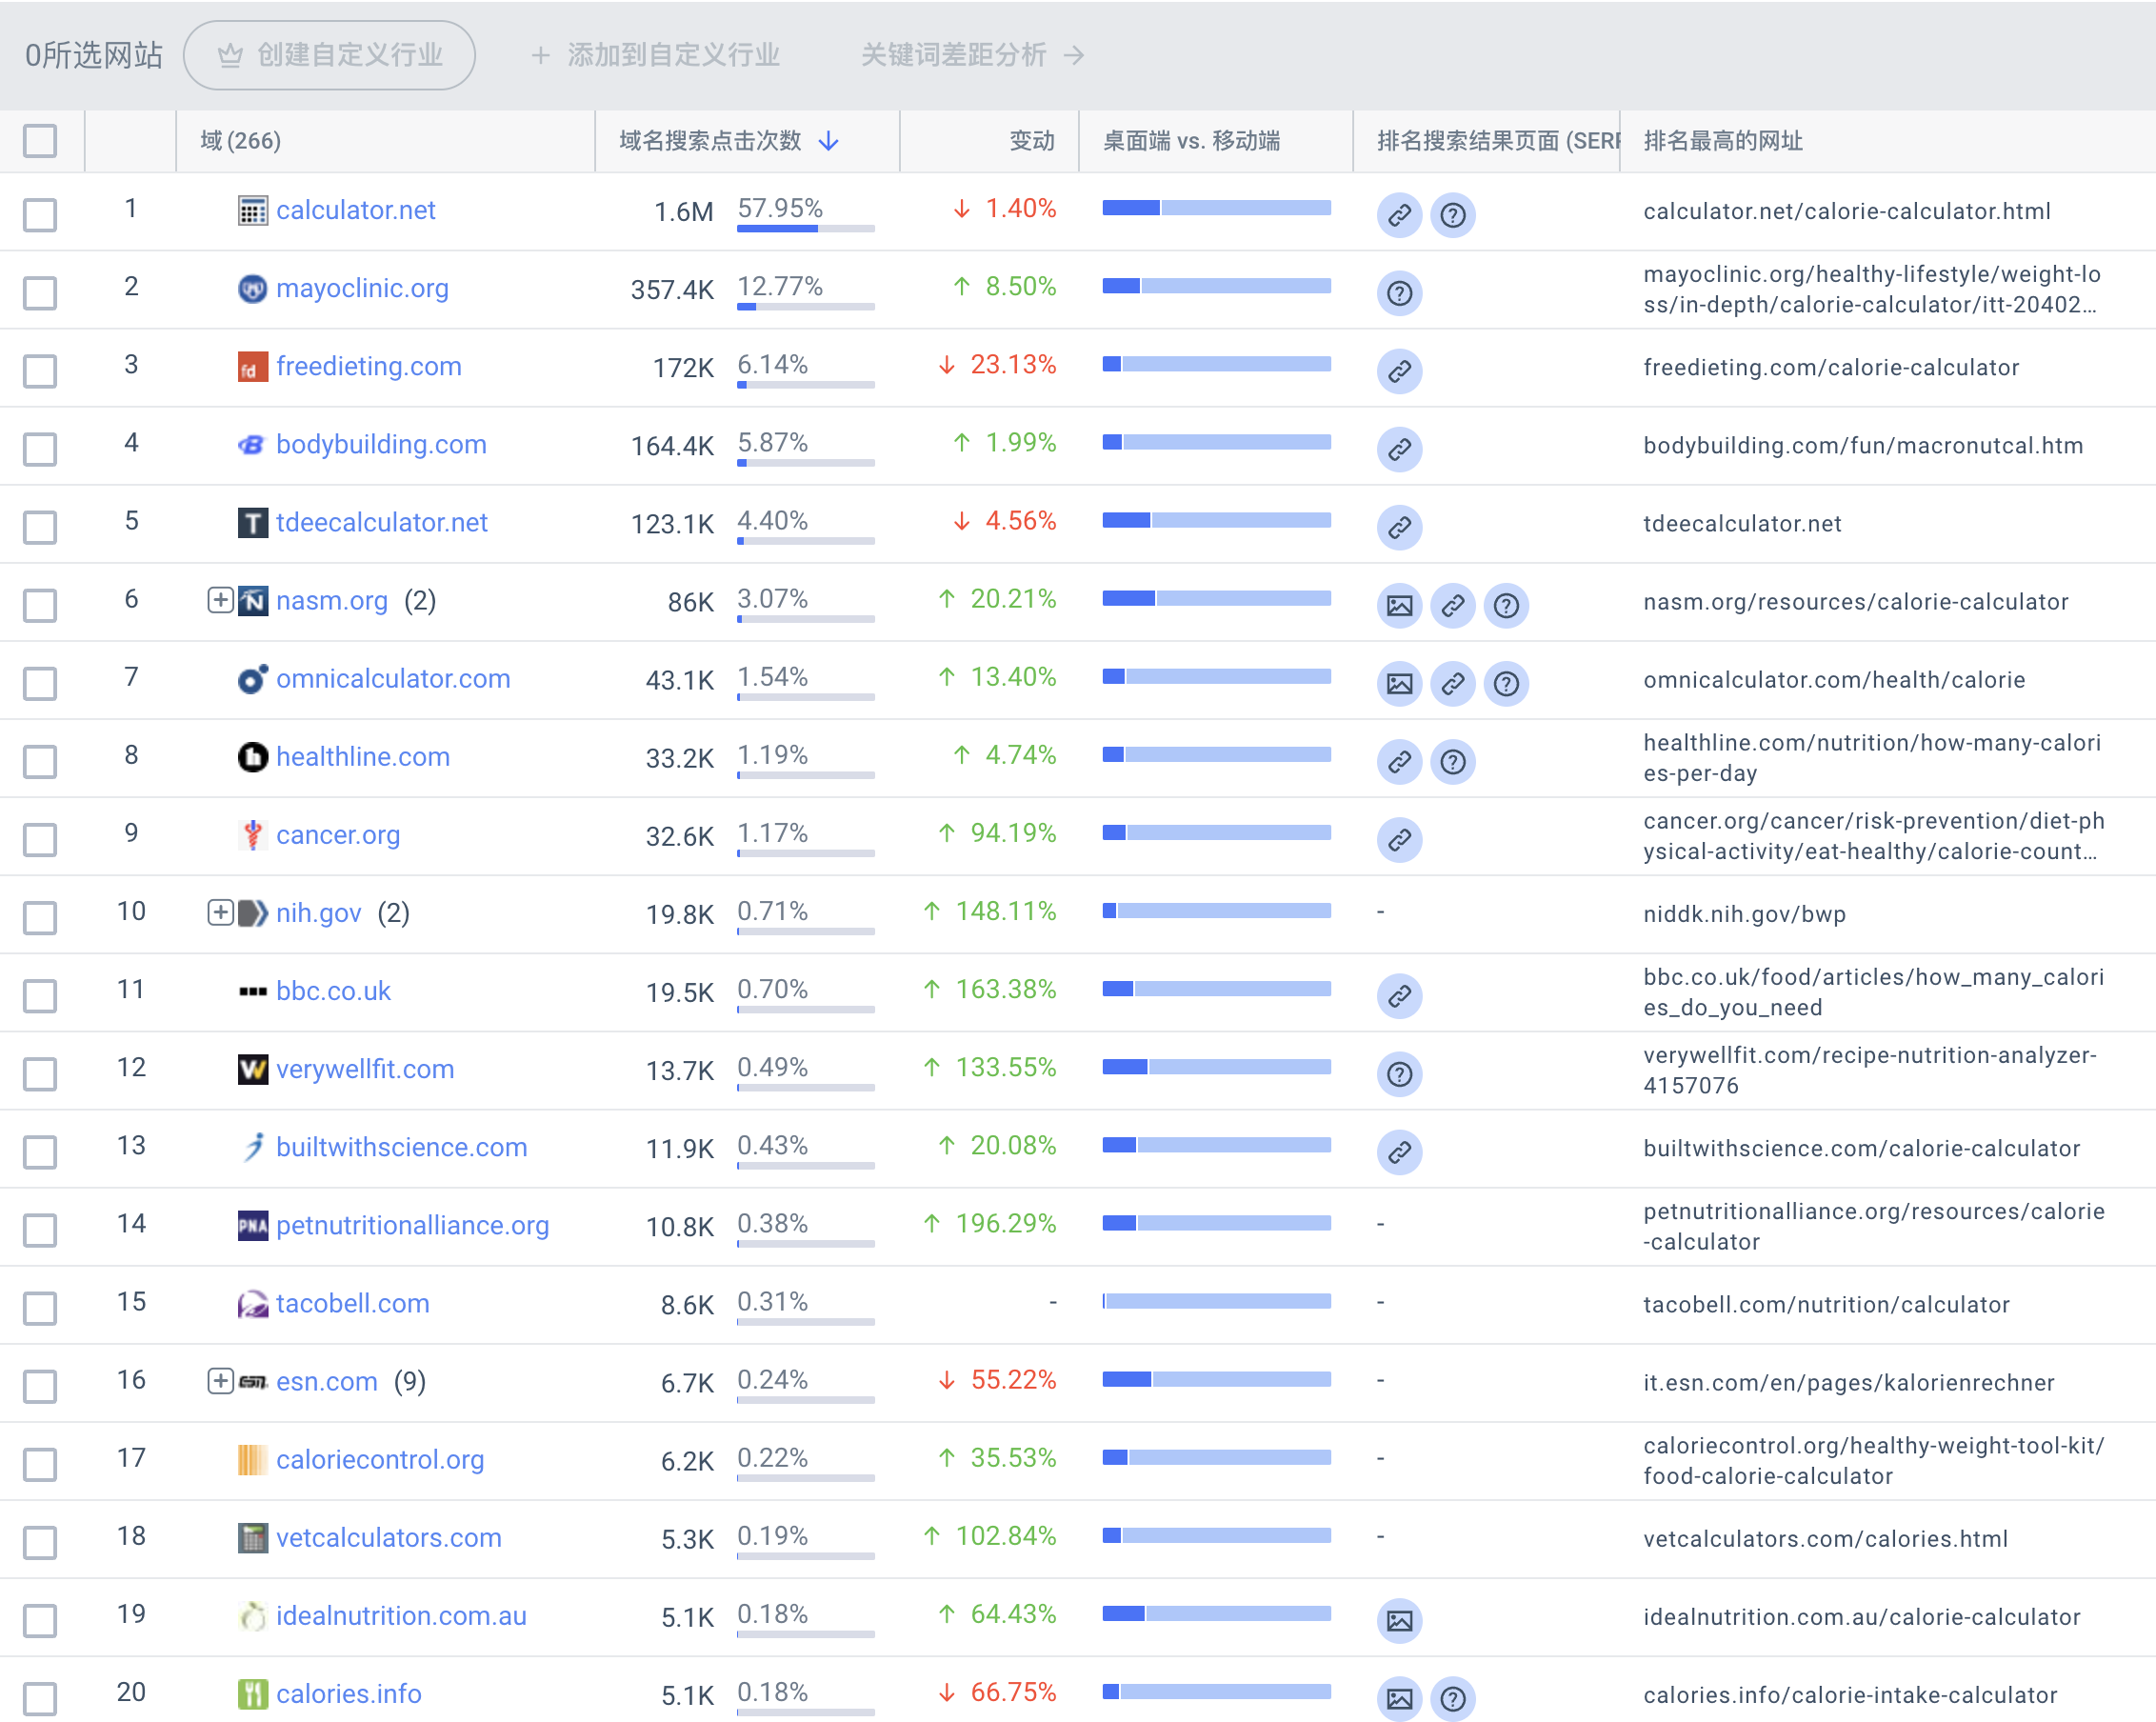
Task: Toggle the select-all checkbox in table header
Action: click(x=40, y=140)
